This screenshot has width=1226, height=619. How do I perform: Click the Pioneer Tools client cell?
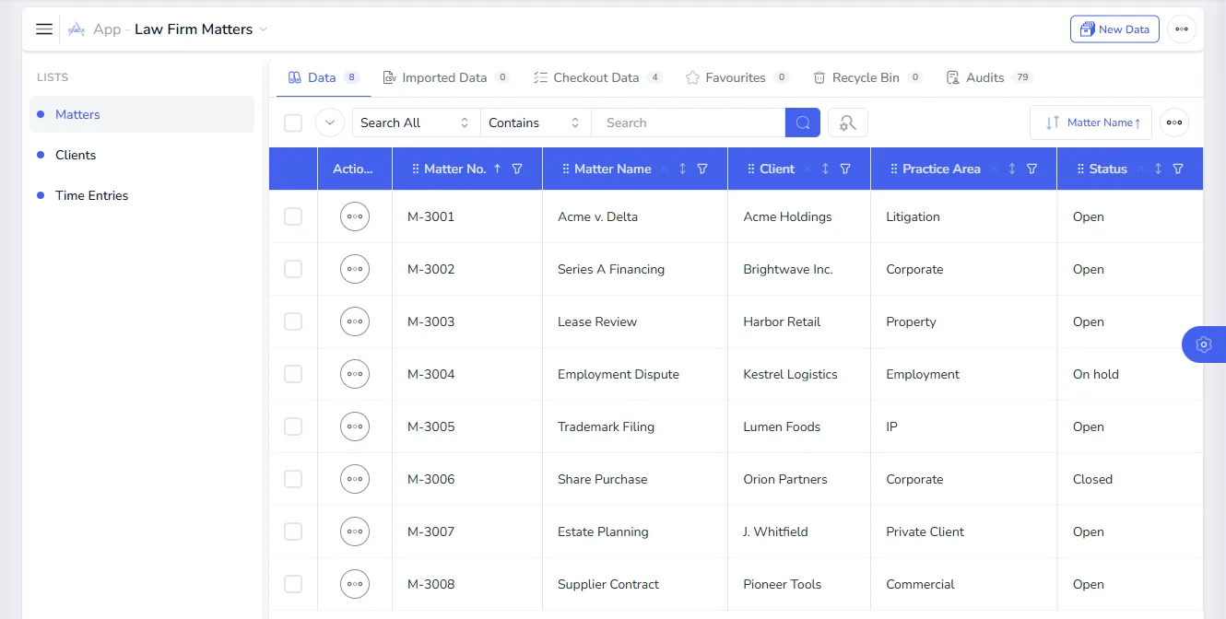[x=799, y=584]
